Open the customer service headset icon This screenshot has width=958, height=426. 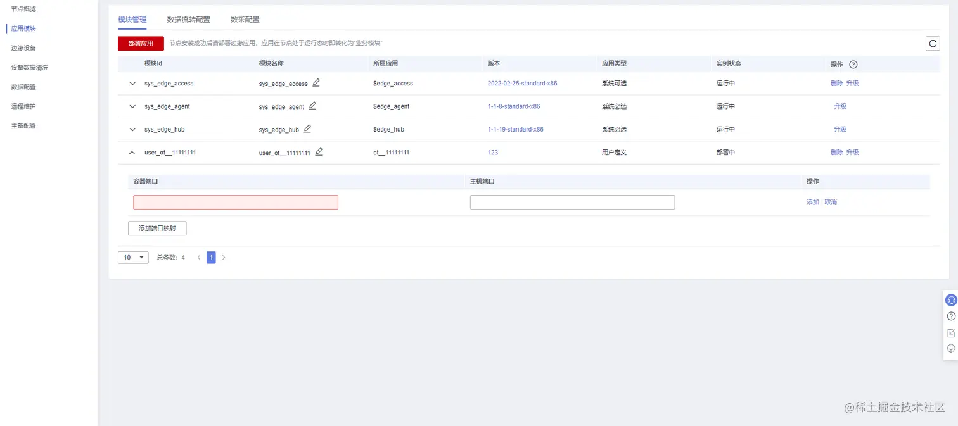[951, 300]
